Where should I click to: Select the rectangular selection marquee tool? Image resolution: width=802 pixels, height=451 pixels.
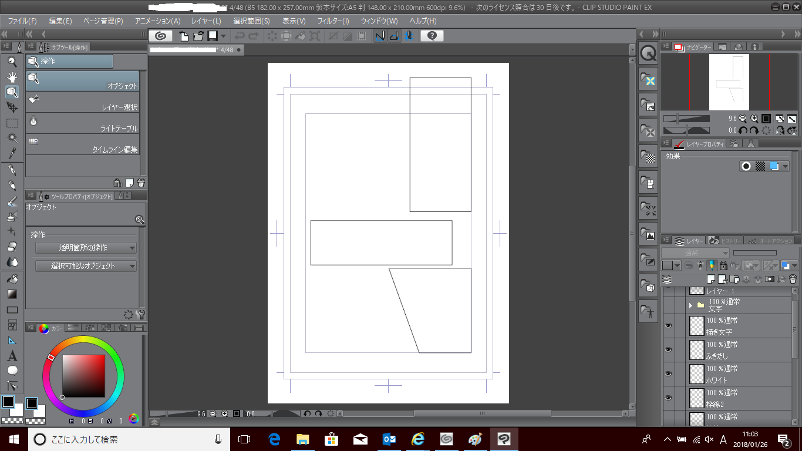tap(12, 123)
